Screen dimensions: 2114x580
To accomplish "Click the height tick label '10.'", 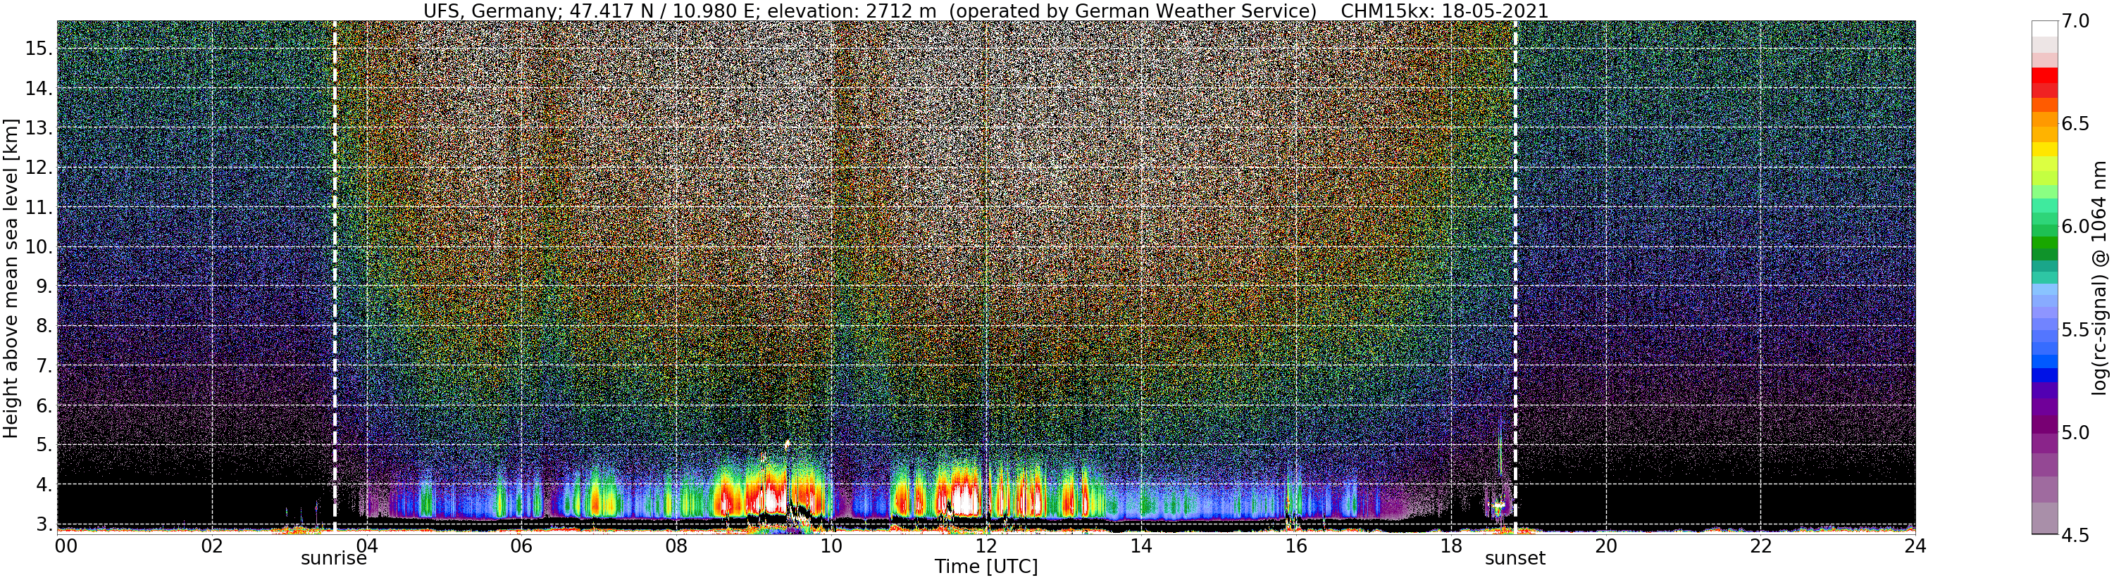I will point(39,247).
